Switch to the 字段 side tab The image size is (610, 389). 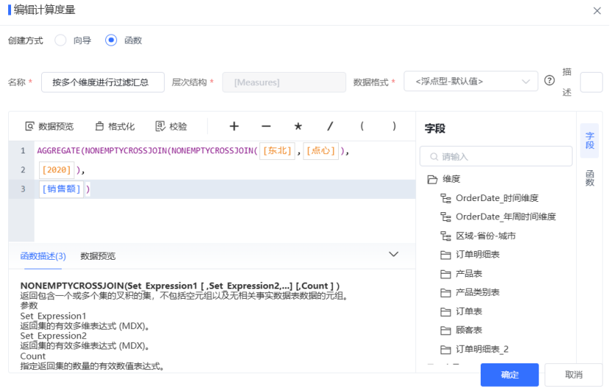point(589,140)
